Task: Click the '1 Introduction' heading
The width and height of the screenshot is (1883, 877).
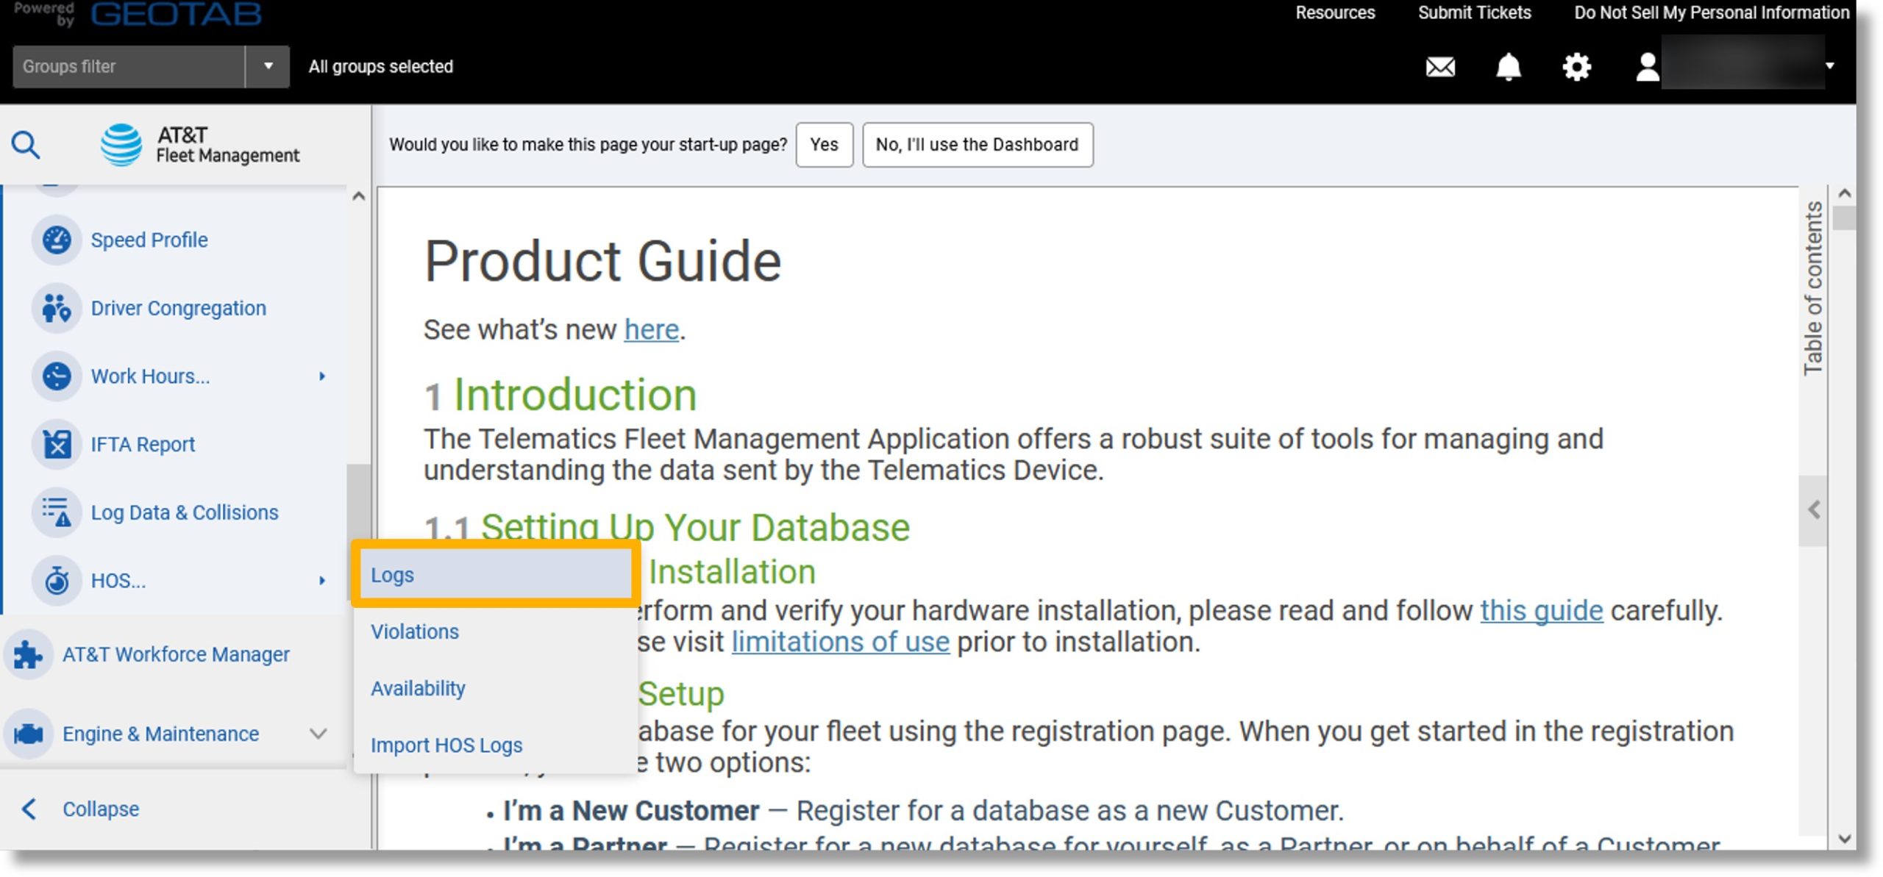Action: click(560, 395)
